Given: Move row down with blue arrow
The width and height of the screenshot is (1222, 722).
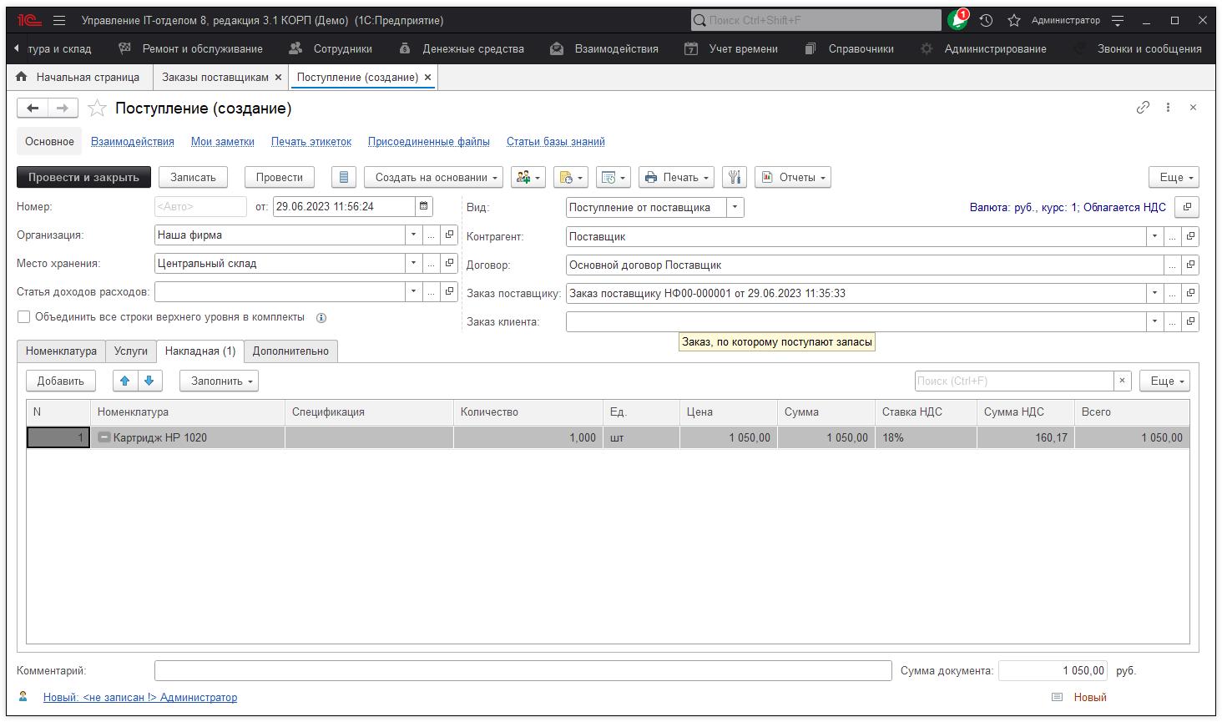Looking at the screenshot, I should [x=149, y=381].
